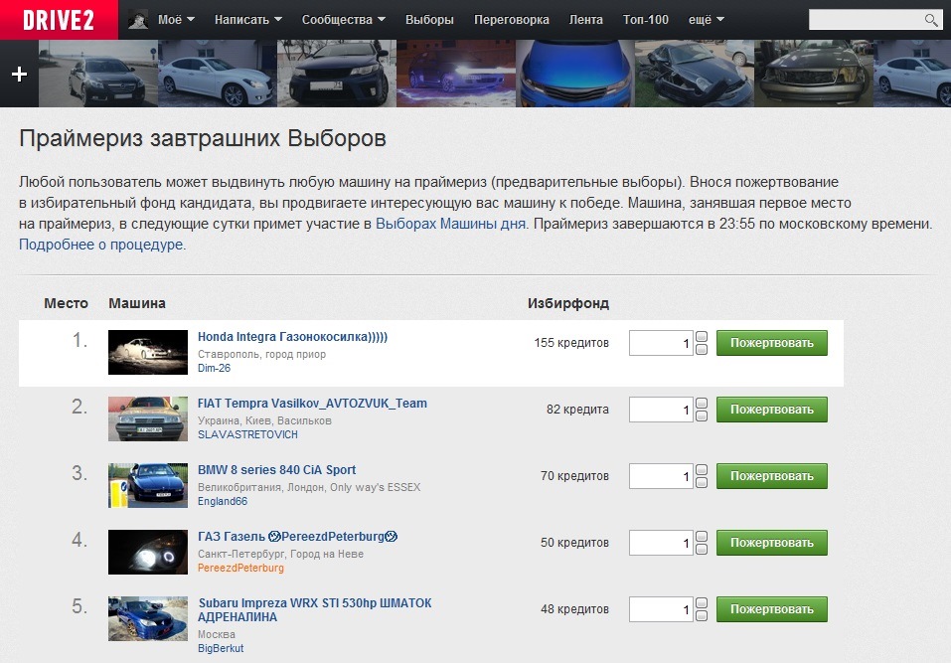
Task: Open the FIAT Tempra thumbnail
Action: click(x=148, y=418)
